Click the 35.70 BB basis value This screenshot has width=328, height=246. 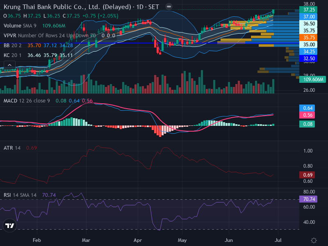click(x=34, y=46)
